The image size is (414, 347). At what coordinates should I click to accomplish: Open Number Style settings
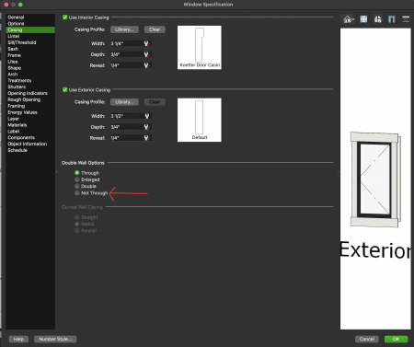click(55, 339)
